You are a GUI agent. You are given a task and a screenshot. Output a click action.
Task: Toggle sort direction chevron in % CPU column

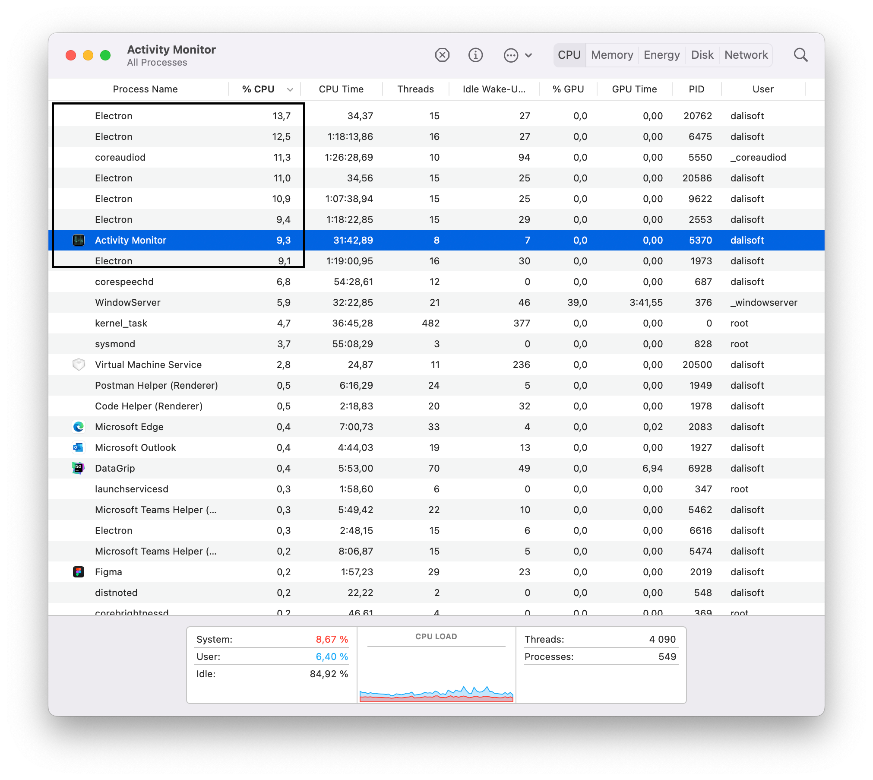[x=290, y=89]
